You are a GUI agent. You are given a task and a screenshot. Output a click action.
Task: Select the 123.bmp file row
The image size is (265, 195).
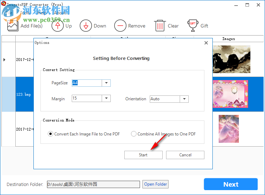(x=24, y=94)
